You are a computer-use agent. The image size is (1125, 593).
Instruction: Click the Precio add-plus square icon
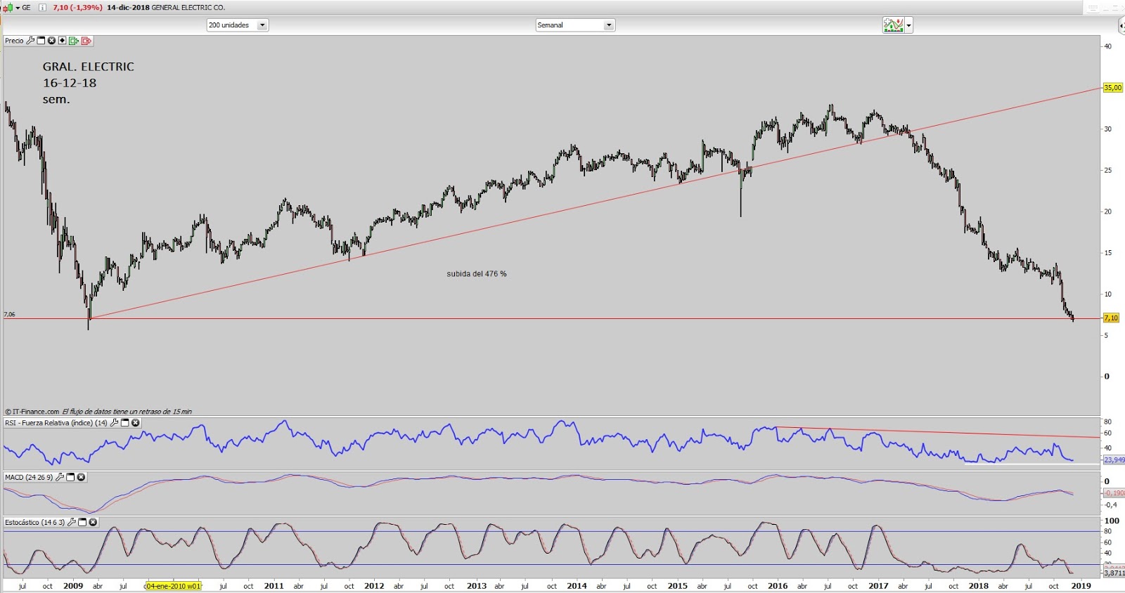click(x=63, y=41)
